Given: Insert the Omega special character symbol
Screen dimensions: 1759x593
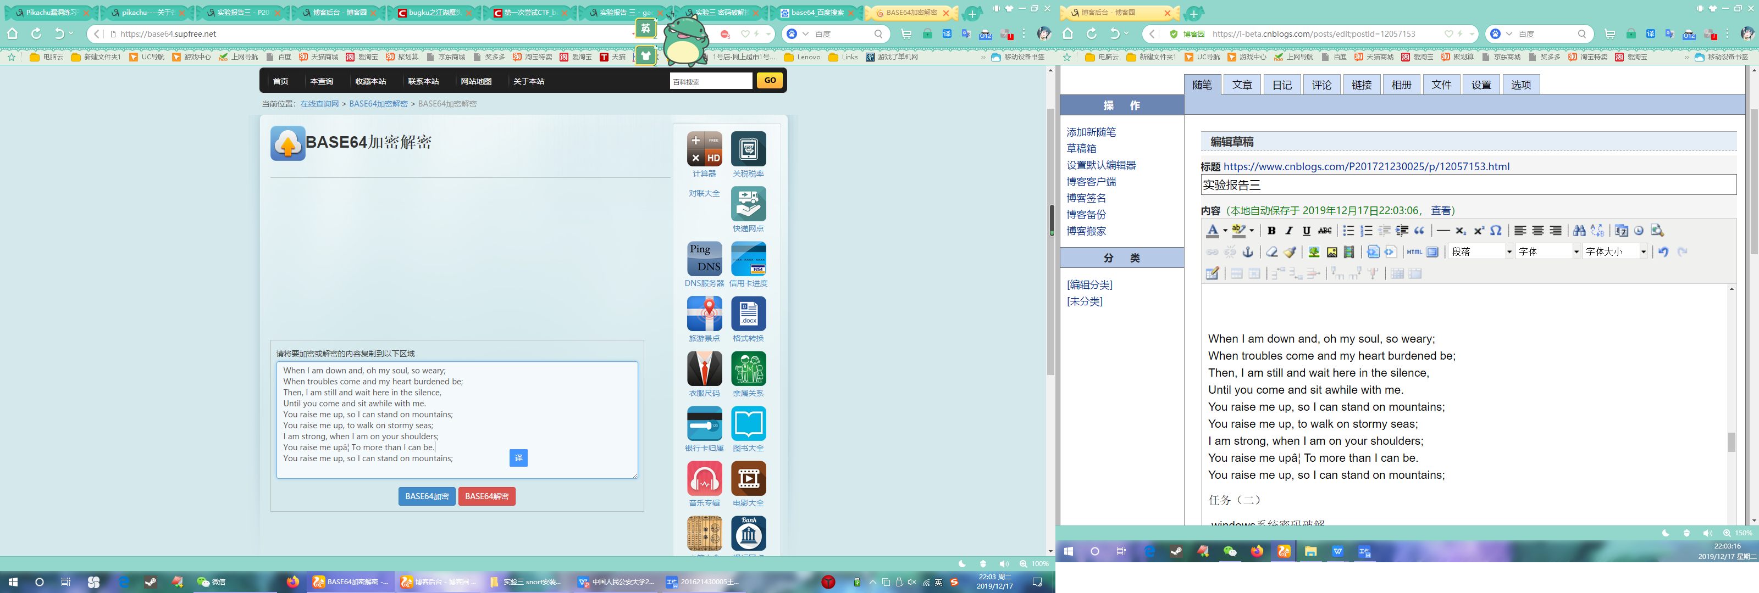Looking at the screenshot, I should coord(1495,231).
